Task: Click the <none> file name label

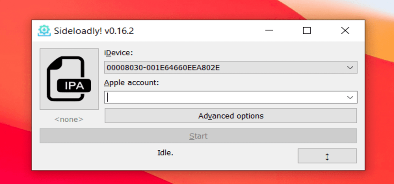Action: [x=69, y=119]
